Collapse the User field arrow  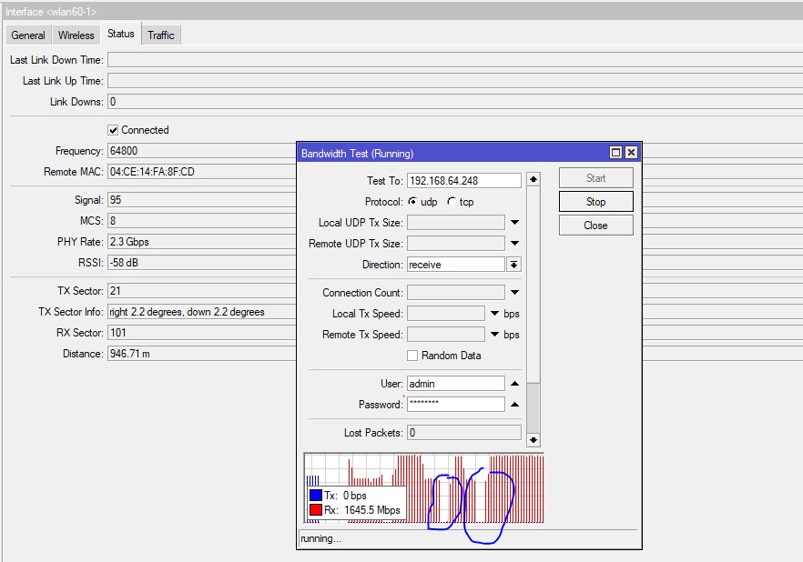coord(514,384)
